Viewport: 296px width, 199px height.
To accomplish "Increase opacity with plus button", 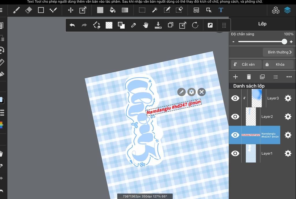I will (291, 42).
